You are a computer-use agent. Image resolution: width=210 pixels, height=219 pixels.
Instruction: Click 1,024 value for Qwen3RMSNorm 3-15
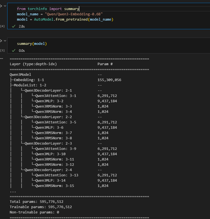pyautogui.click(x=103, y=186)
